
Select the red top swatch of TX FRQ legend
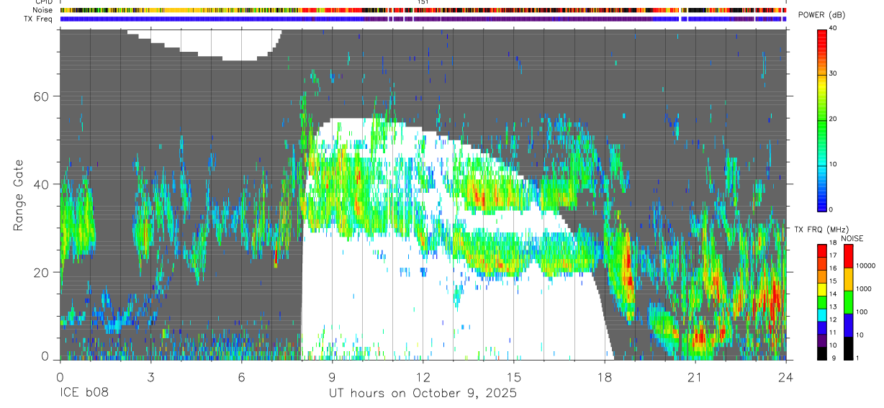coord(822,250)
